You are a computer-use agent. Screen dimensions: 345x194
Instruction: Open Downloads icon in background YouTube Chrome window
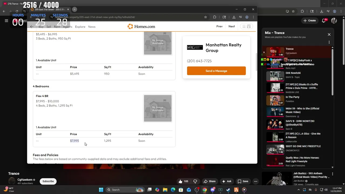coord(322,11)
